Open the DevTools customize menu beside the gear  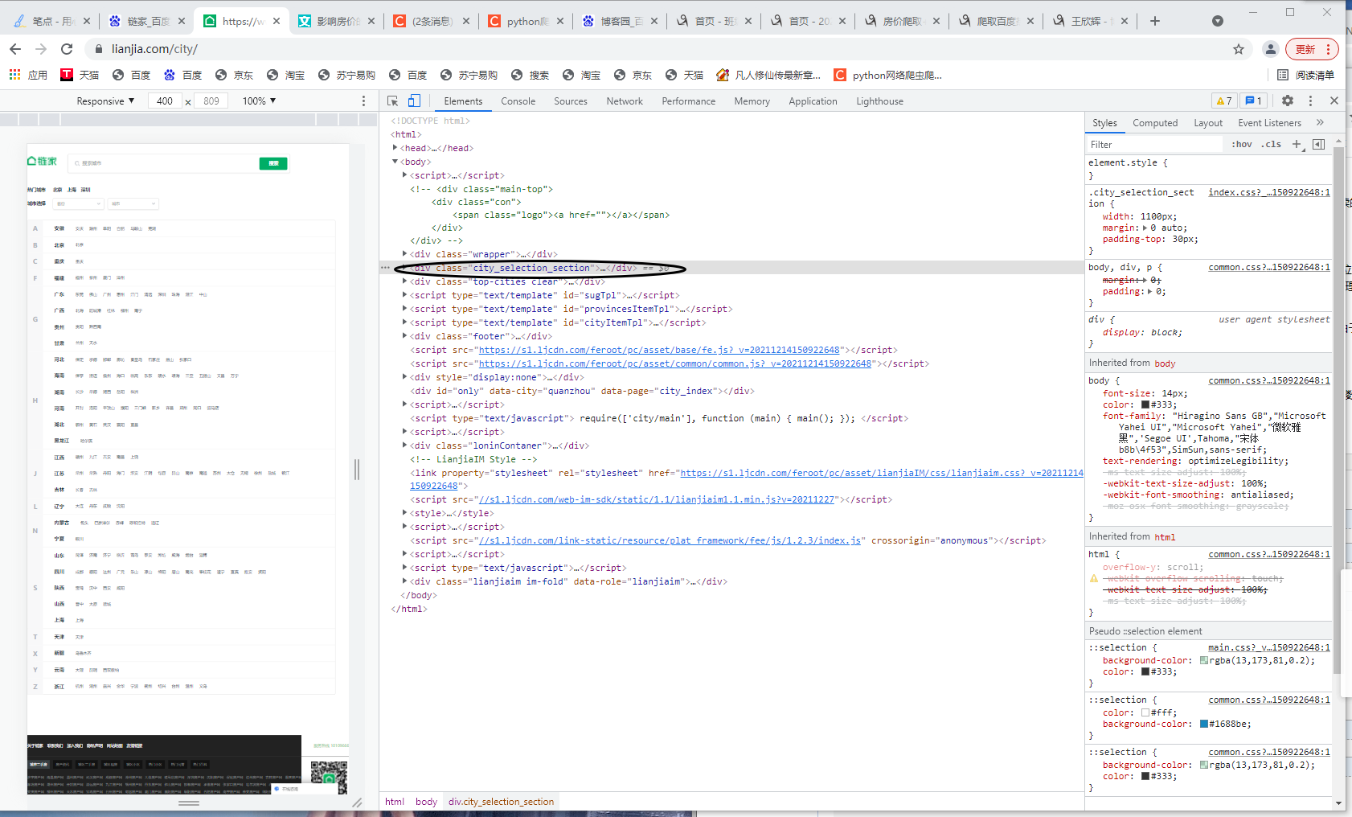[1310, 101]
